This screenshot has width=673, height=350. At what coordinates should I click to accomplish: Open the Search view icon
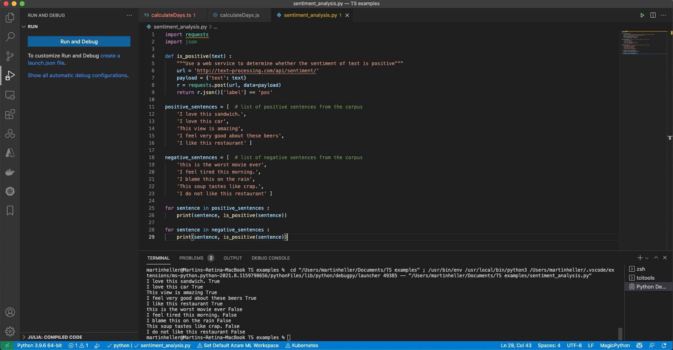[x=10, y=37]
